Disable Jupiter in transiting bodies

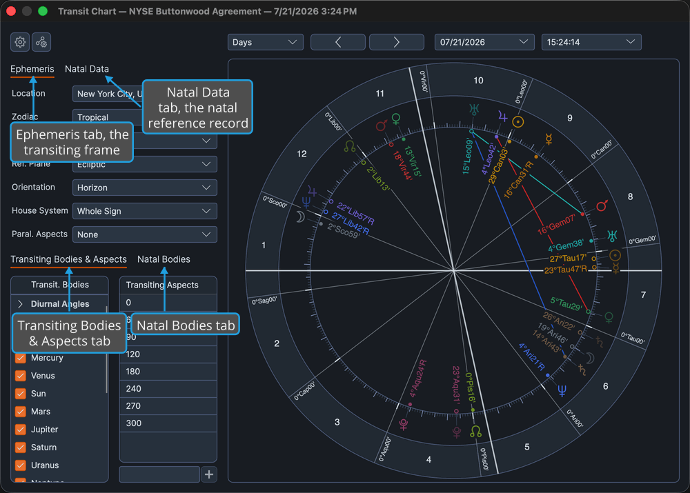click(20, 430)
